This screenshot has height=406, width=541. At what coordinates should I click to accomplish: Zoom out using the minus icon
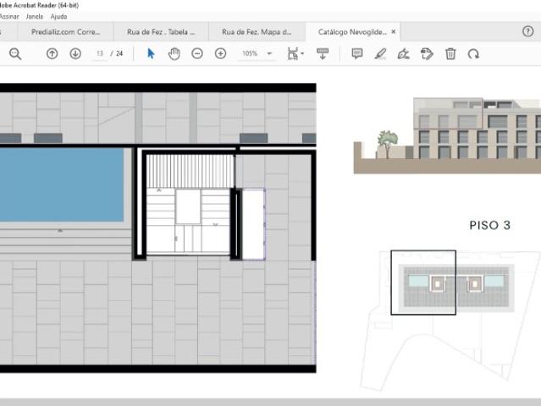click(x=197, y=53)
